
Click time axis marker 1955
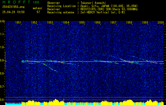82,22
